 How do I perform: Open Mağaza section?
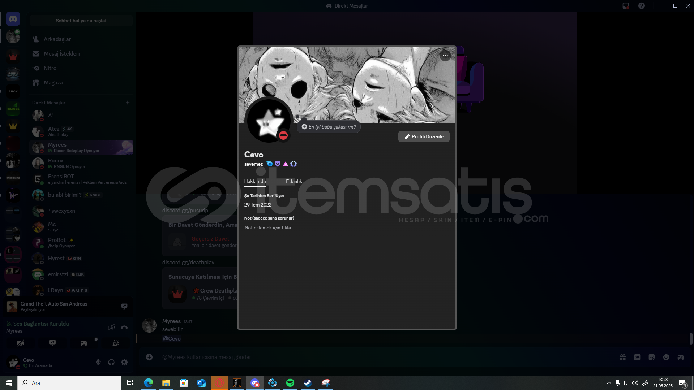(x=81, y=82)
